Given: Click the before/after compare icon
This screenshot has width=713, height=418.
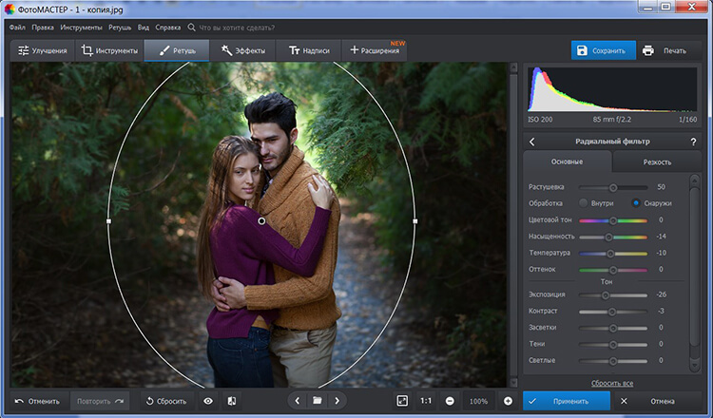Looking at the screenshot, I should click(x=232, y=401).
